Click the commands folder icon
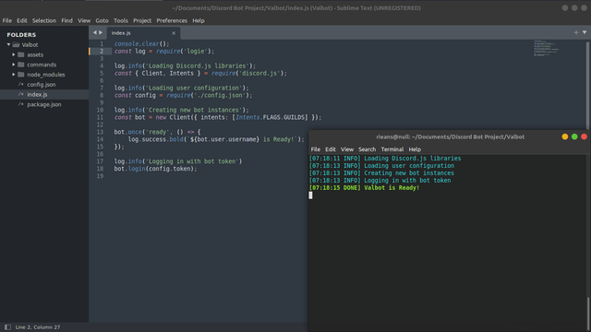The height and width of the screenshot is (332, 591). (x=21, y=65)
